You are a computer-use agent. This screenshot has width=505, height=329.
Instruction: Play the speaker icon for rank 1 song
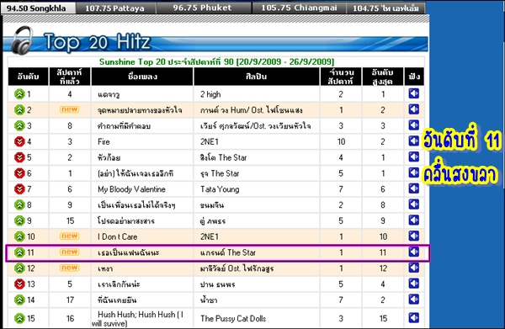414,93
